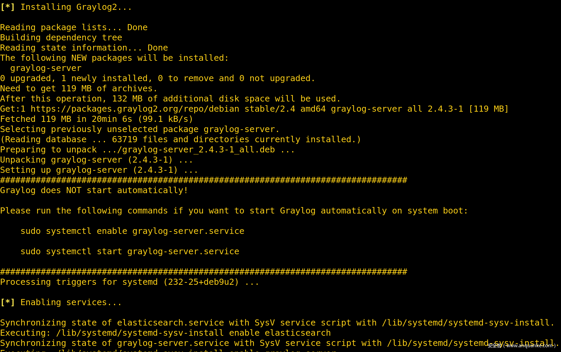Screen dimensions: 561x352
Task: Click the "Need to get 119 MB" line
Action: pos(78,89)
